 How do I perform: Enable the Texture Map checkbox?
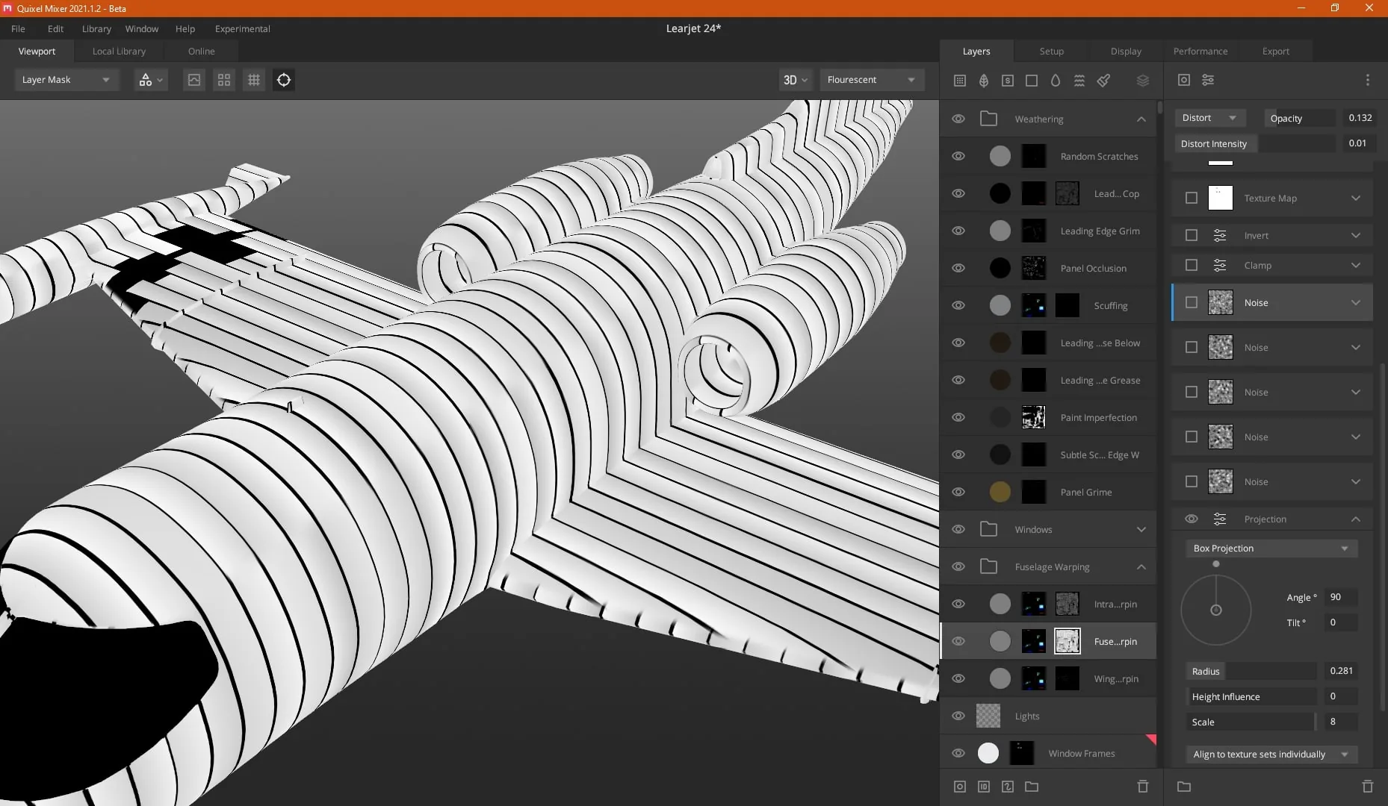[x=1192, y=198]
